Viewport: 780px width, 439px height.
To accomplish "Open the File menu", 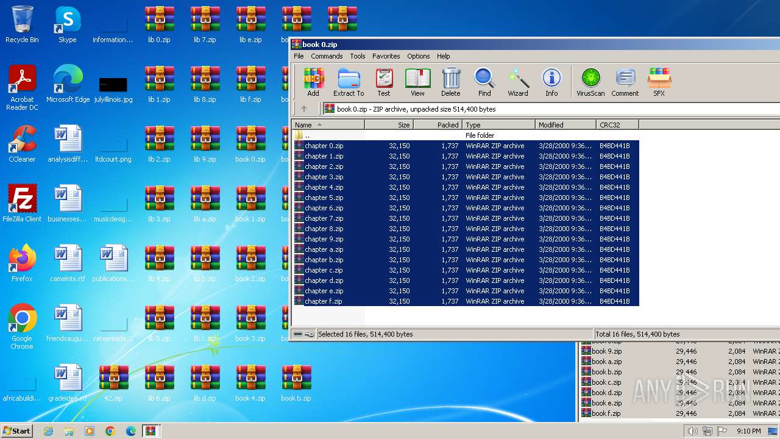I will [299, 56].
